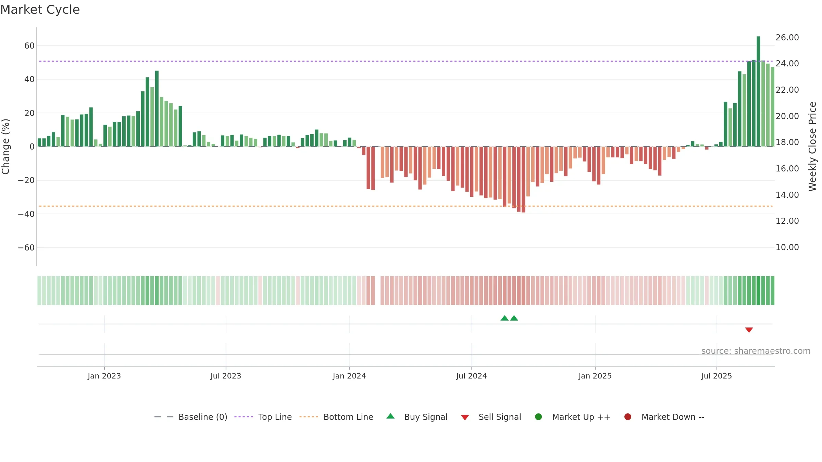The height and width of the screenshot is (462, 822).
Task: Click the 26.00 price axis label
Action: tap(787, 37)
